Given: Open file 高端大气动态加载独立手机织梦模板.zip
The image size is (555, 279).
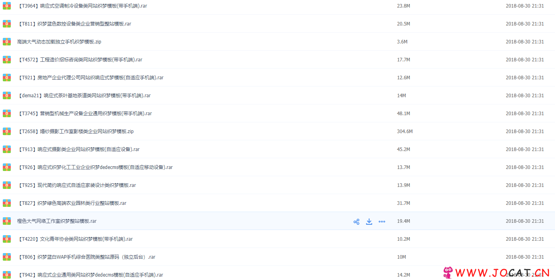Looking at the screenshot, I should tap(59, 42).
